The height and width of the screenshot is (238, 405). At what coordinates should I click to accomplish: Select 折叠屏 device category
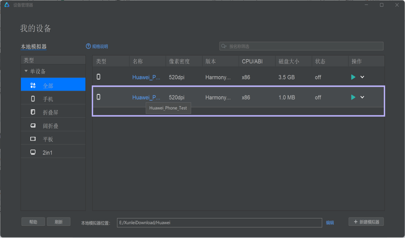53,112
